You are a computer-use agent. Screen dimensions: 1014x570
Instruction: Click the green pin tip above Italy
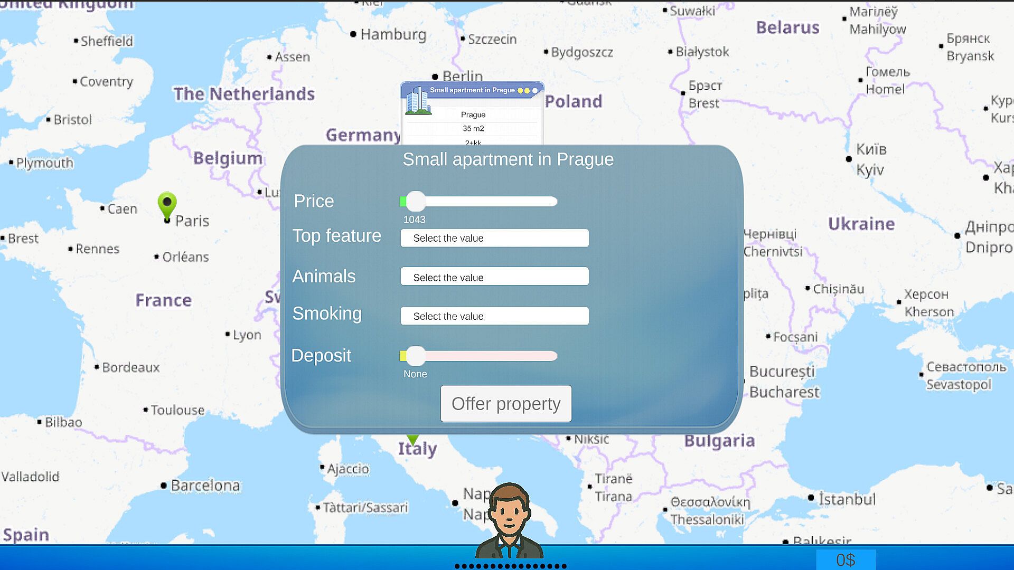pos(413,439)
